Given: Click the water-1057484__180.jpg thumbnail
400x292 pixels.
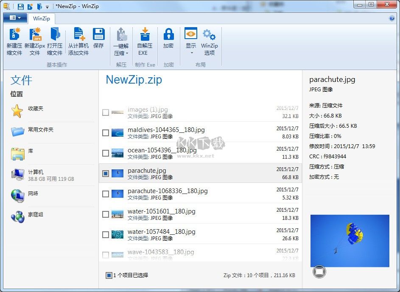Looking at the screenshot, I should coord(117,235).
